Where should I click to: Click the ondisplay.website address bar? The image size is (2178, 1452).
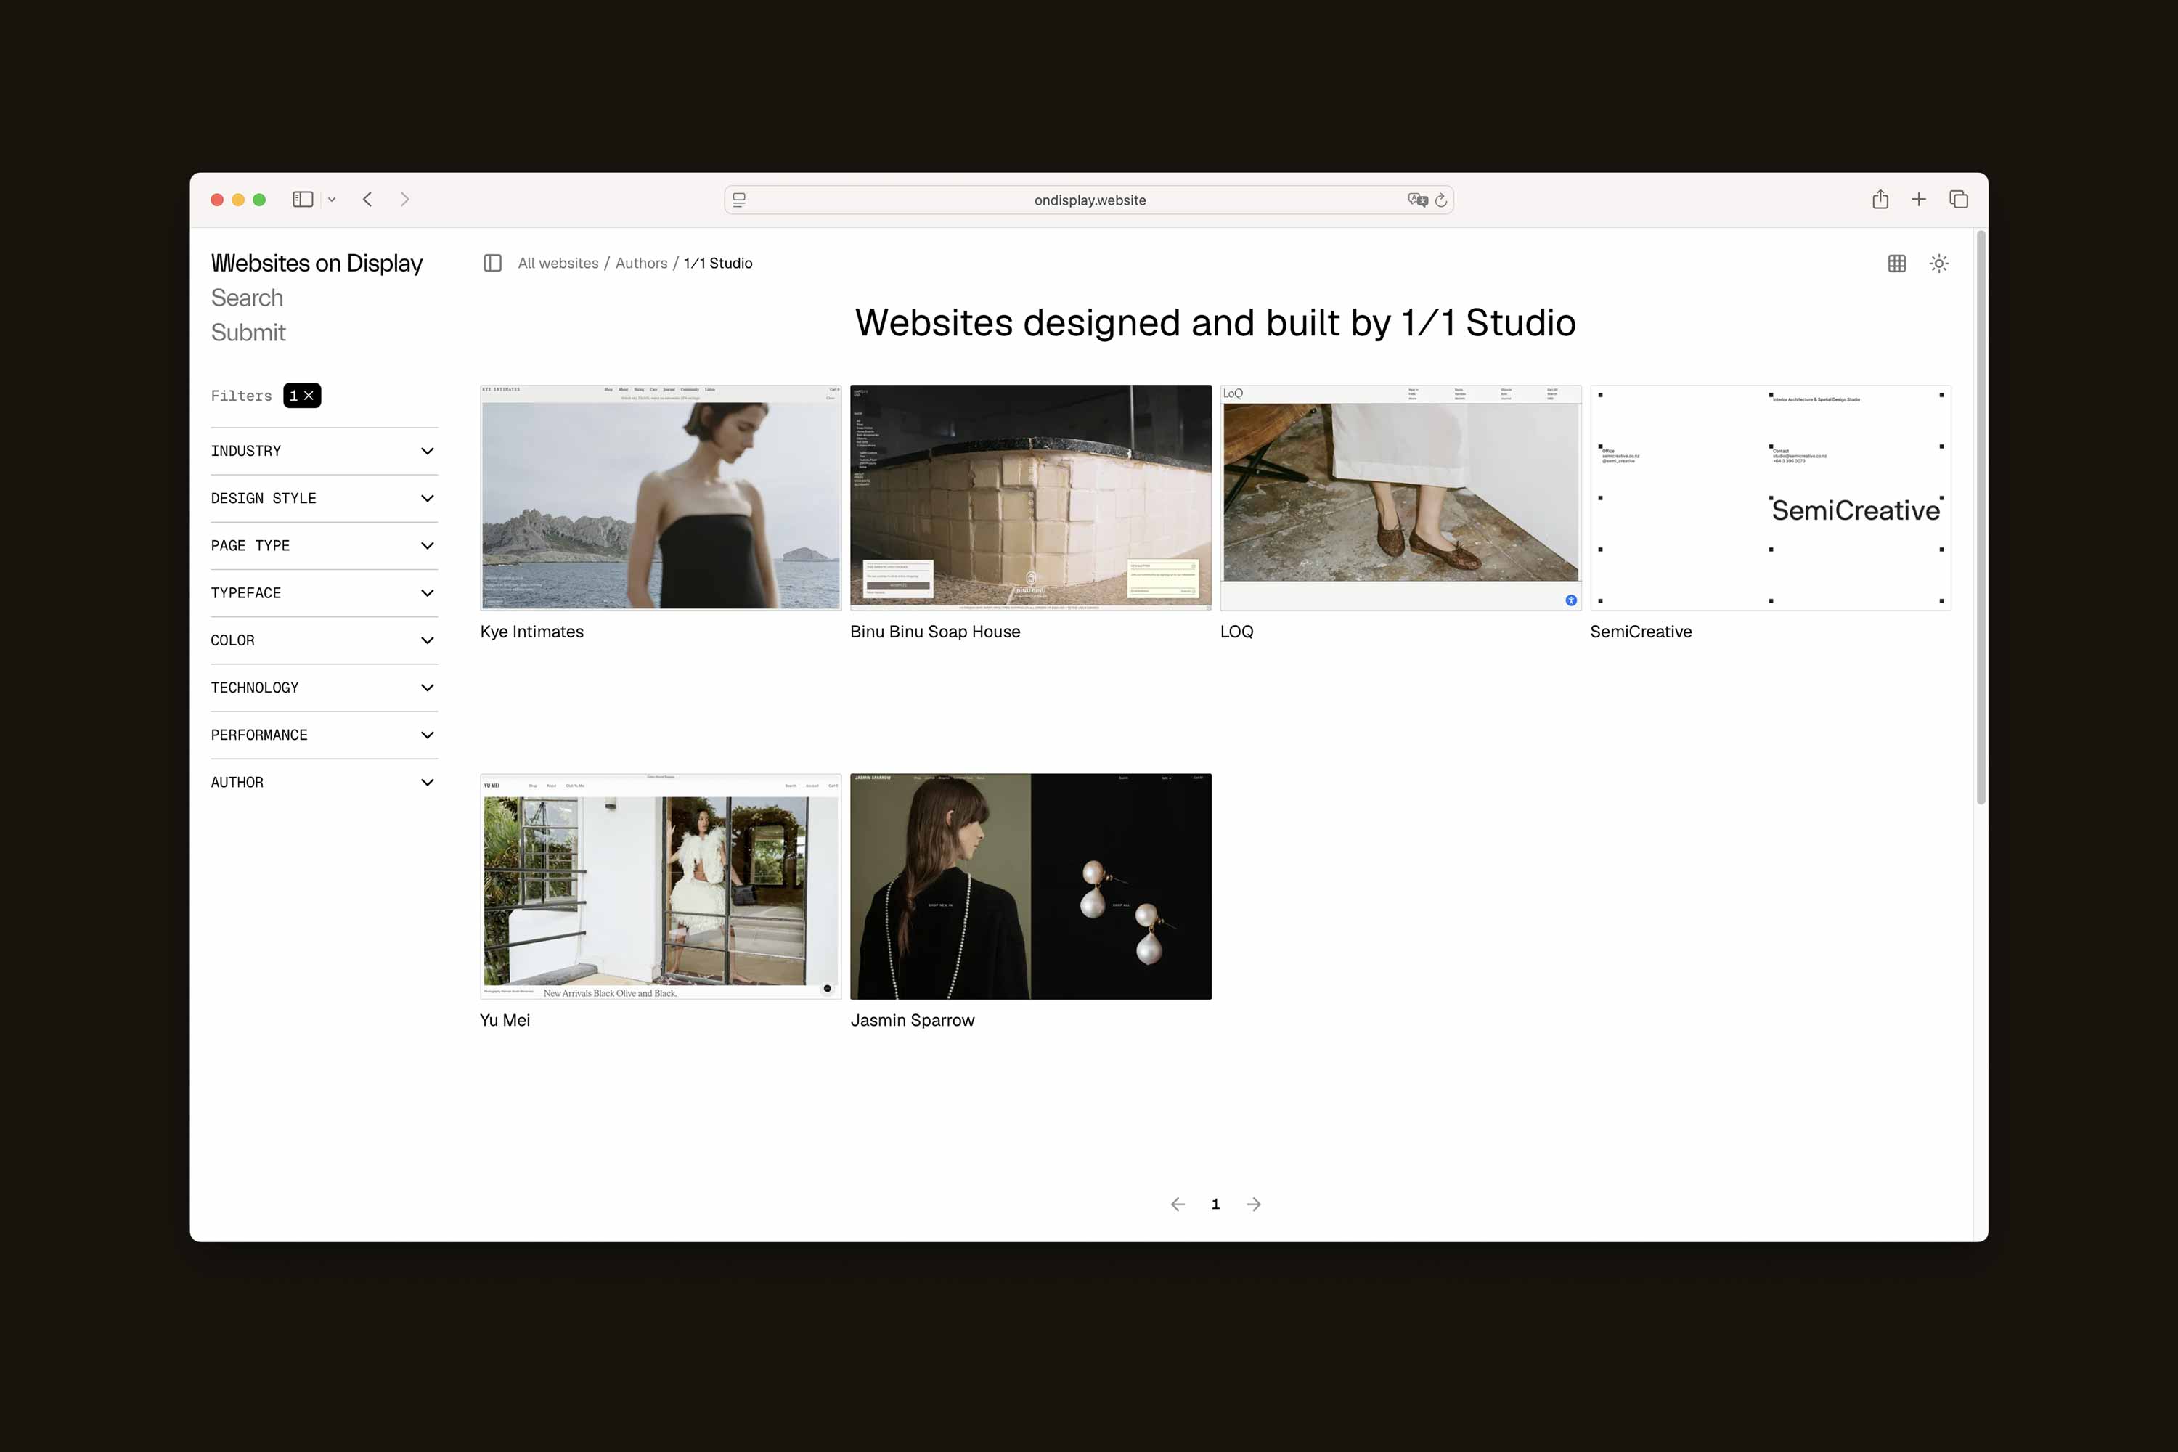[1089, 199]
